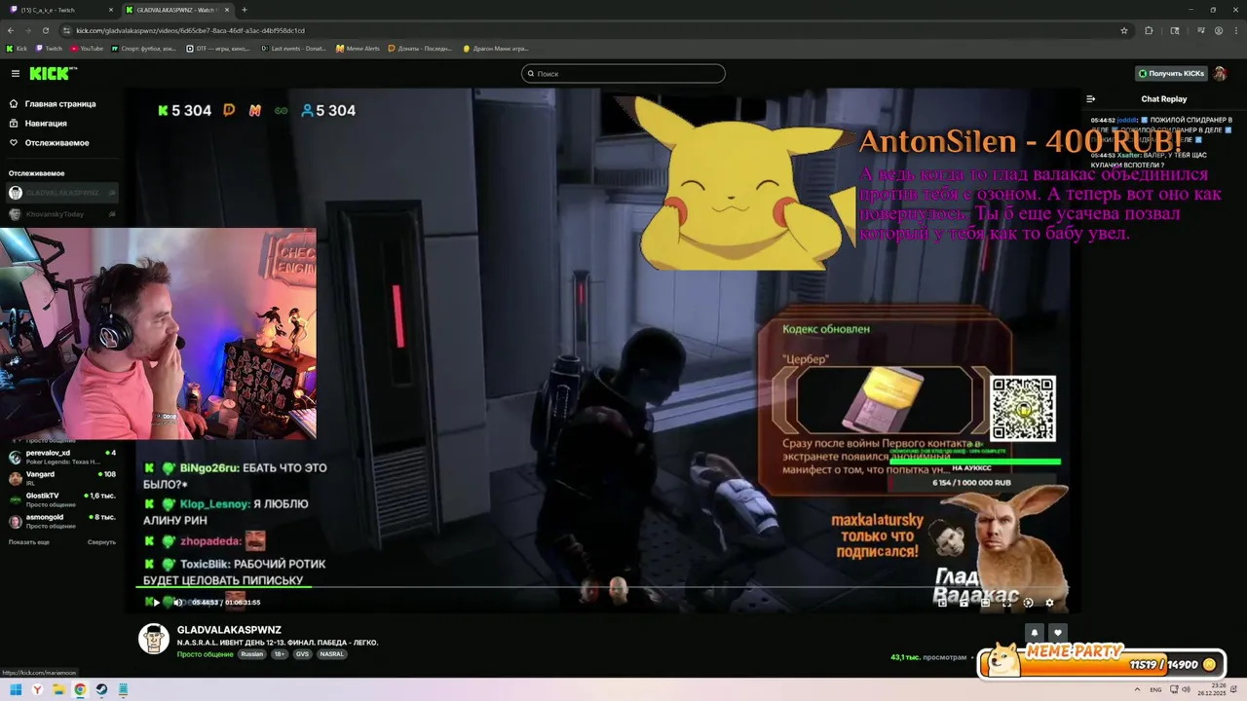Viewport: 1247px width, 701px height.
Task: Open GLADVALAKASPWNZ channel name link
Action: pos(229,630)
